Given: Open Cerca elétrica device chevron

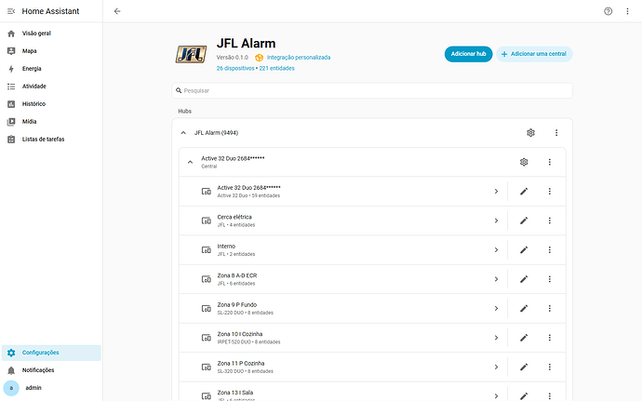Looking at the screenshot, I should [496, 221].
